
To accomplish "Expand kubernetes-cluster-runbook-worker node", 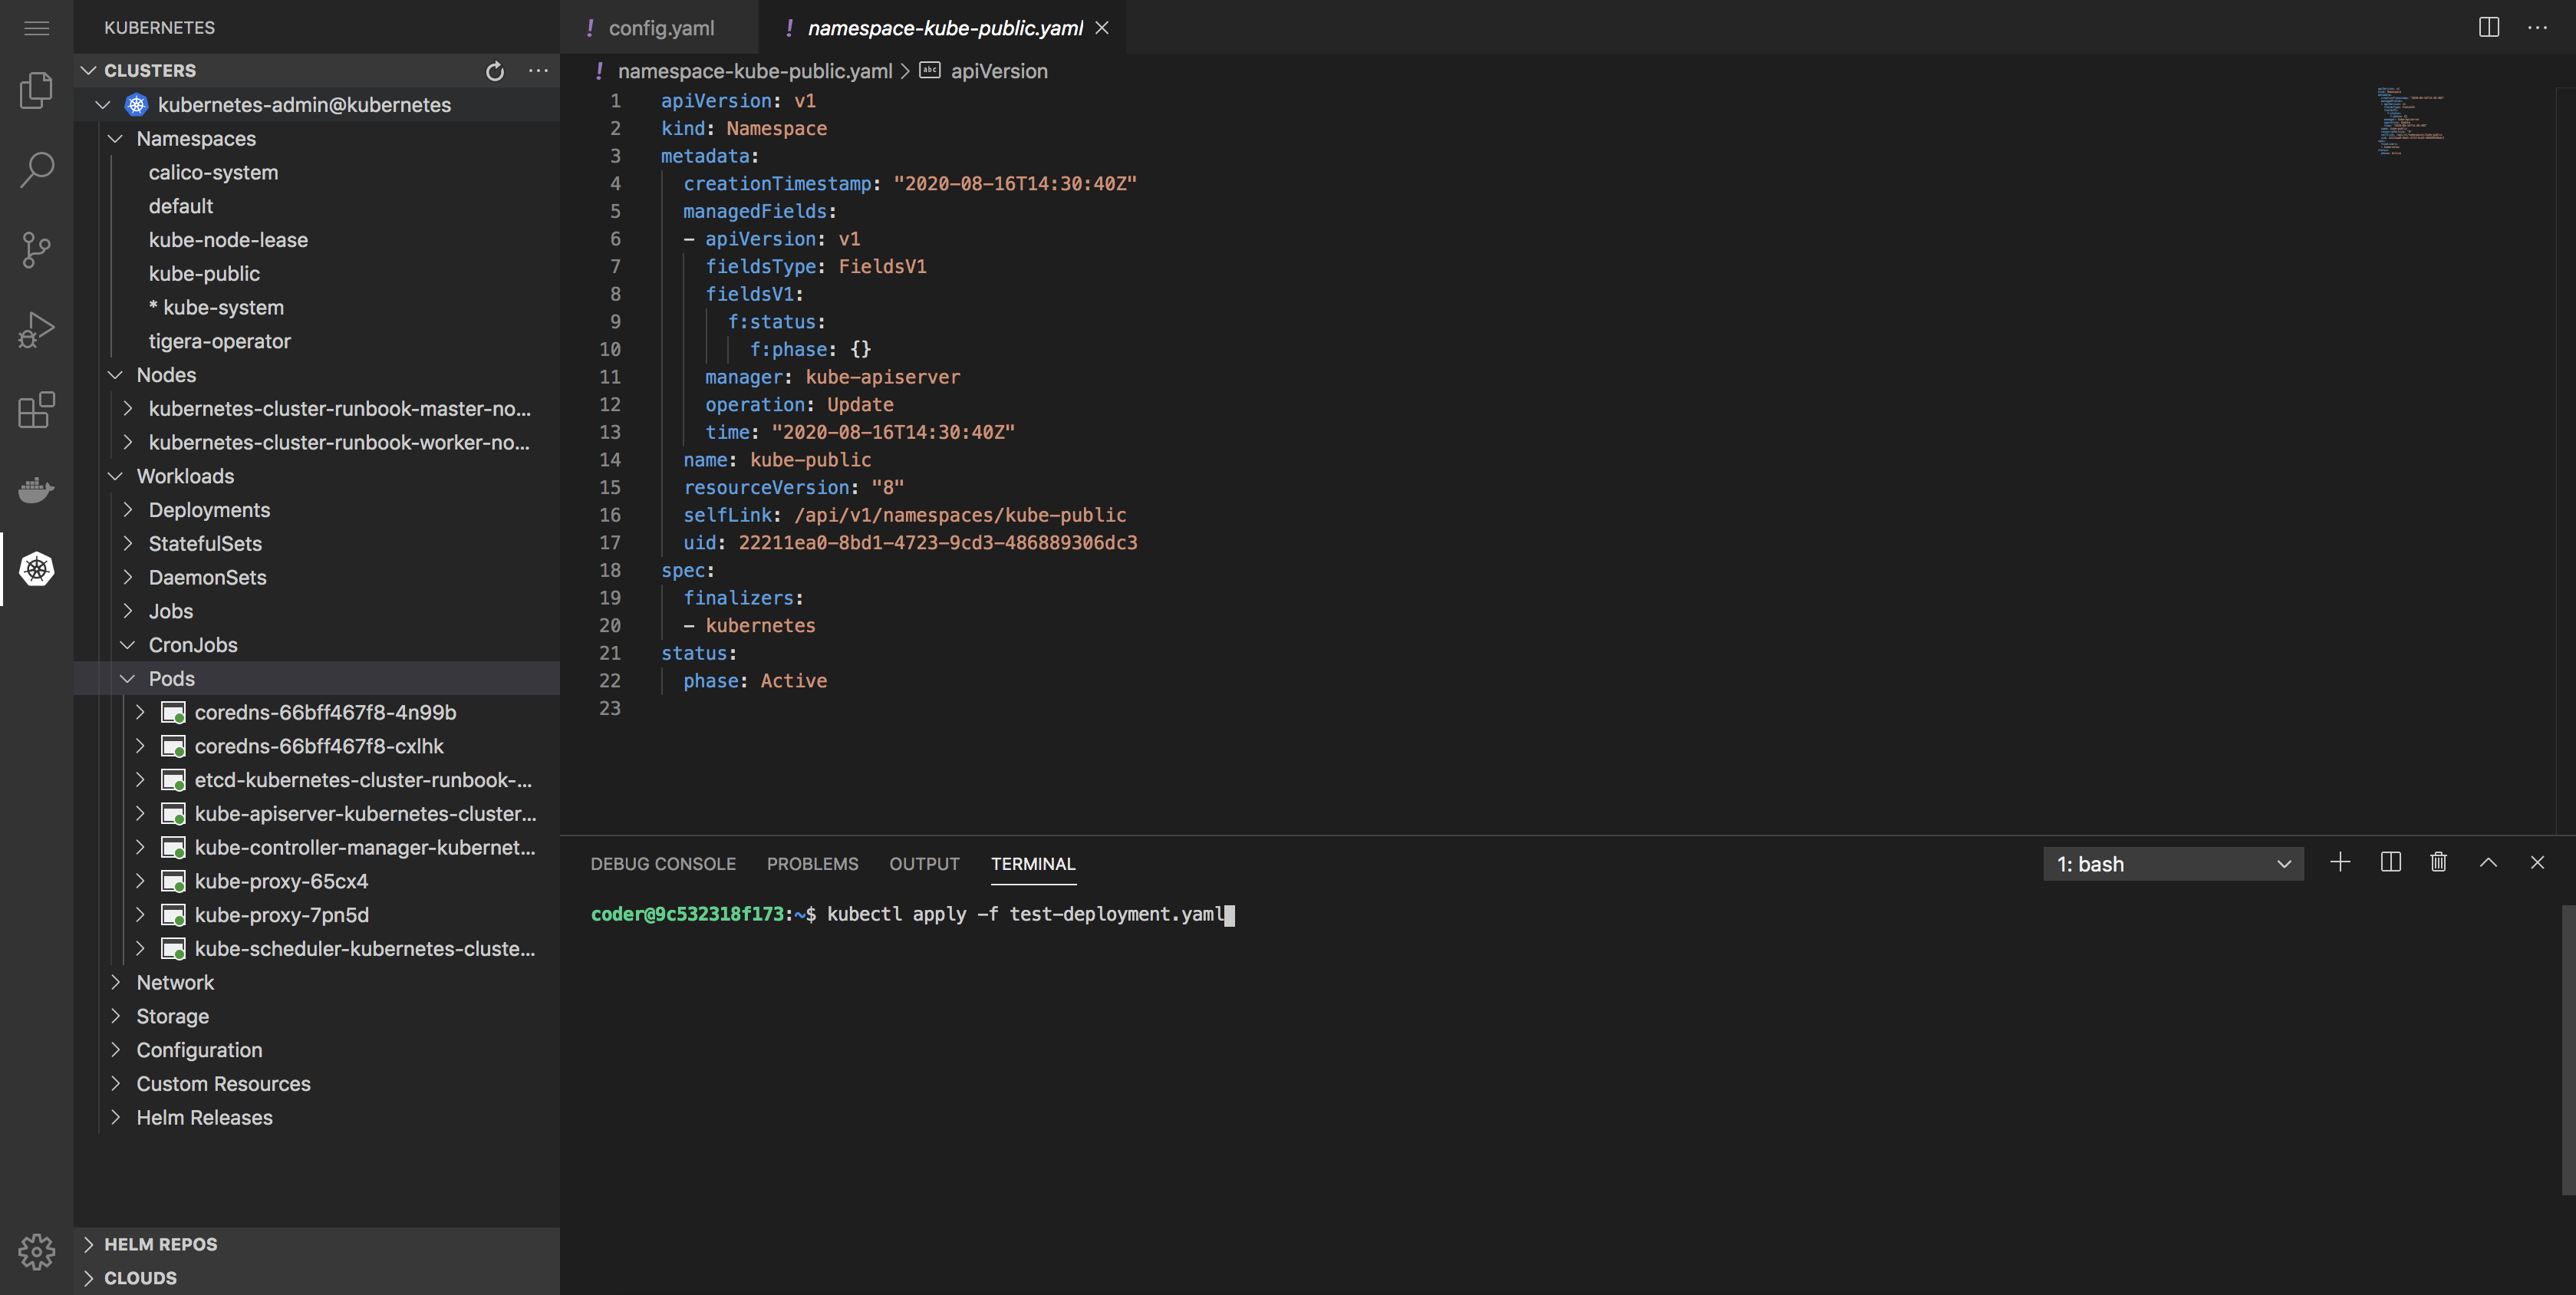I will click(x=128, y=443).
